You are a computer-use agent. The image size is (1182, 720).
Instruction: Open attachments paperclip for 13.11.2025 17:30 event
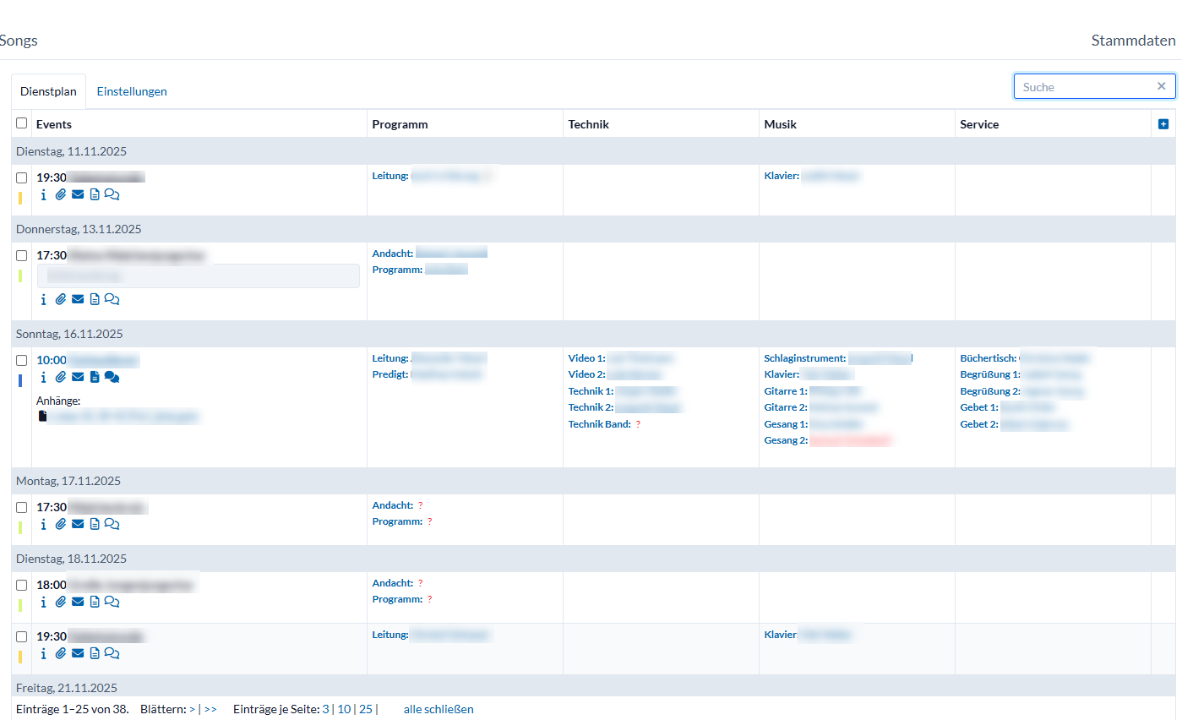[61, 299]
